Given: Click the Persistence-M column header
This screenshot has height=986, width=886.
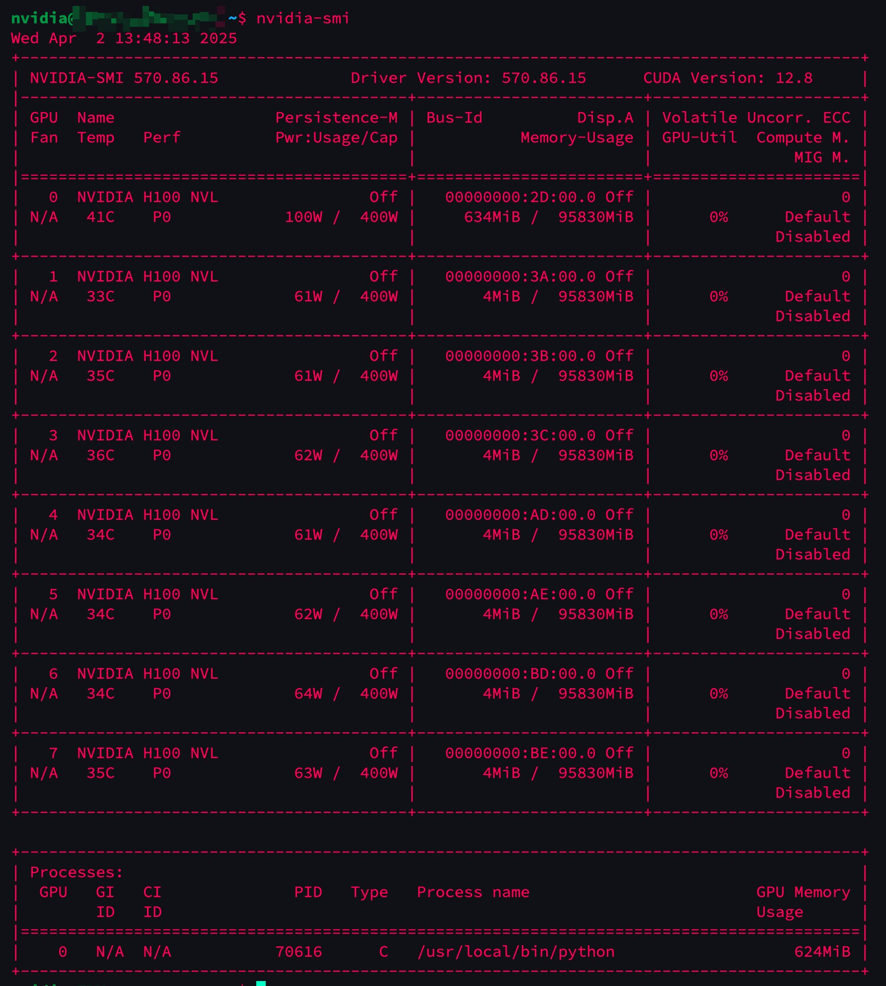Looking at the screenshot, I should pos(337,118).
